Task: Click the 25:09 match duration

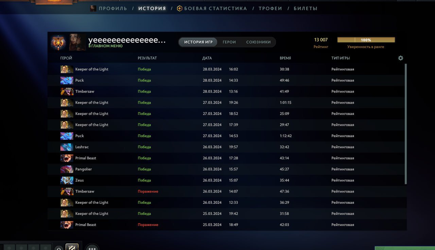Action: click(284, 114)
